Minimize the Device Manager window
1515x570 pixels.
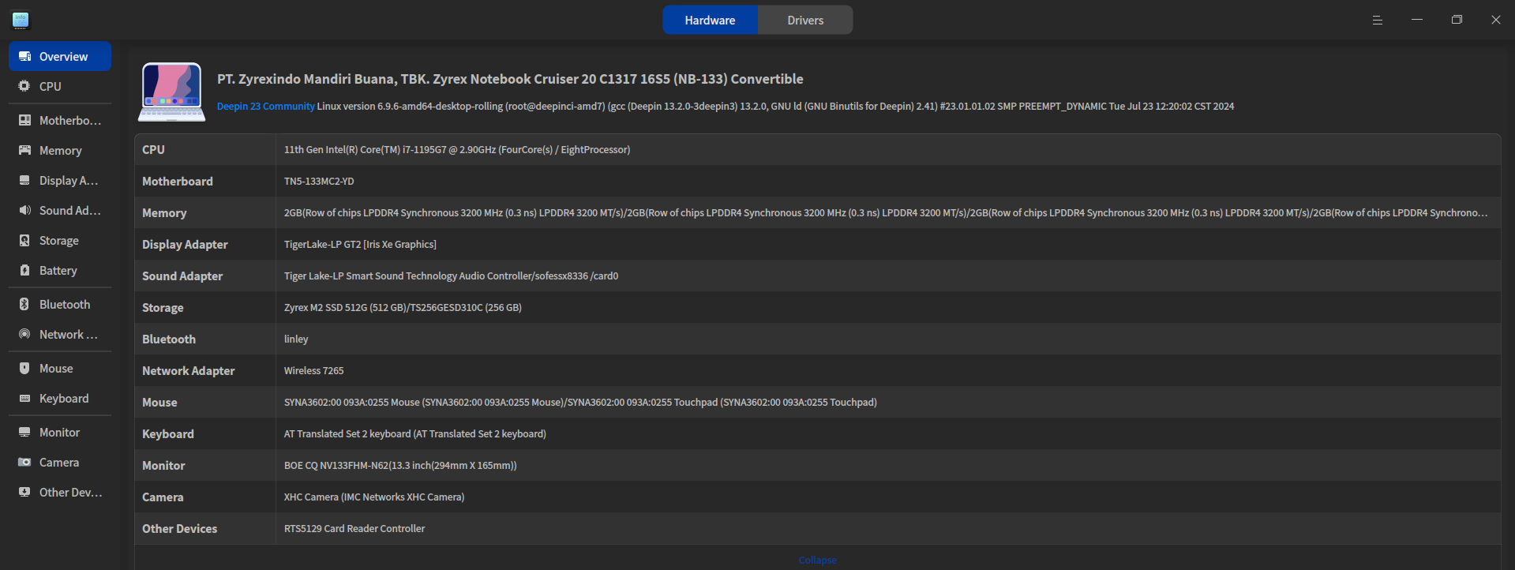click(1417, 20)
